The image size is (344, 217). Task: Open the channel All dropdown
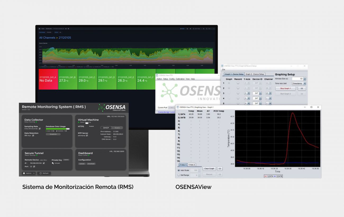[60, 32]
